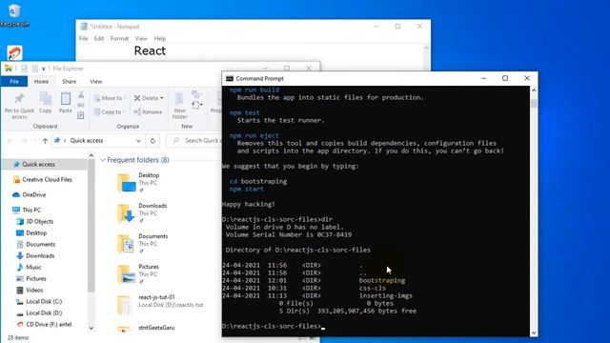Click the navigation pane scroll down arrow

(91, 328)
